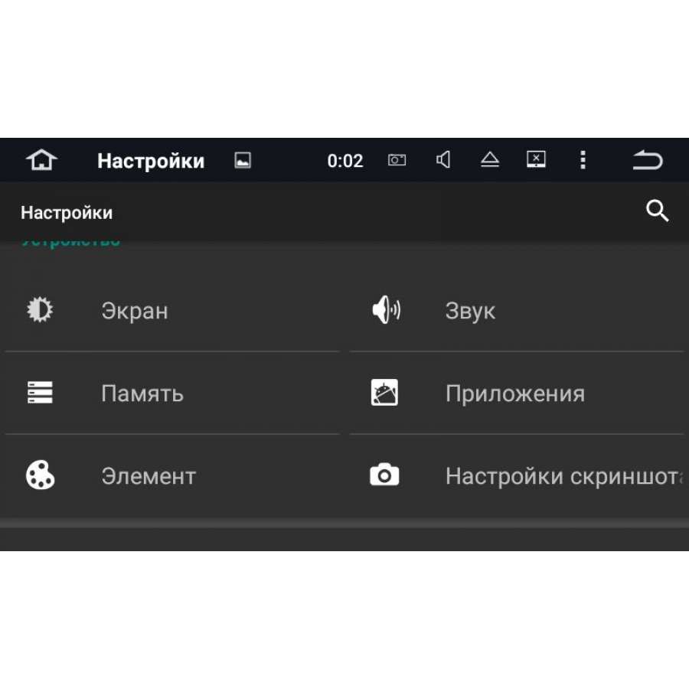
Task: Tap the palette icon beside Элемент
Action: pos(40,475)
